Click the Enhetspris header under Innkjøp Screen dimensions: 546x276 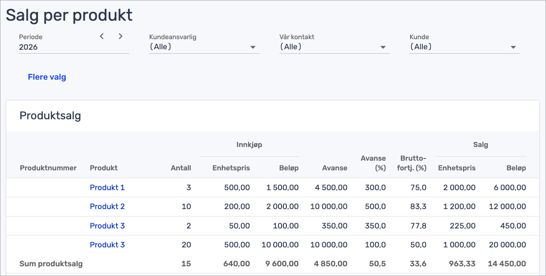tap(231, 168)
